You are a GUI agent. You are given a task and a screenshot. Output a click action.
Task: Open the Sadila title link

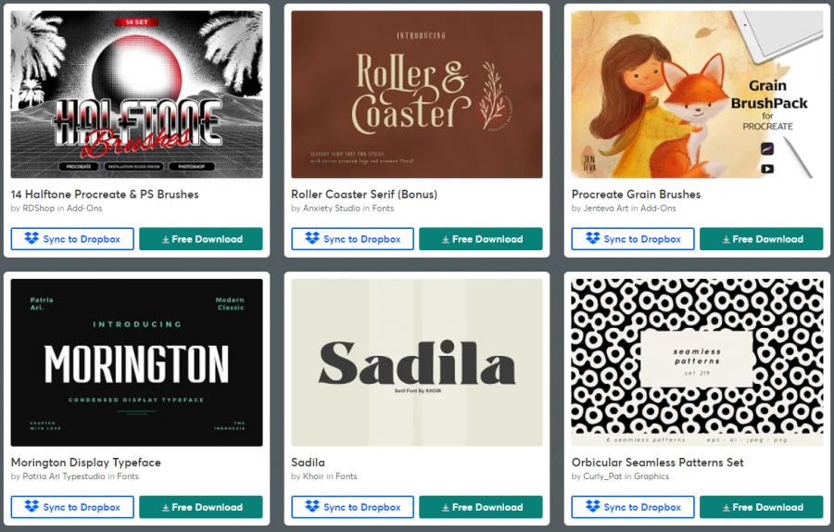tap(308, 462)
